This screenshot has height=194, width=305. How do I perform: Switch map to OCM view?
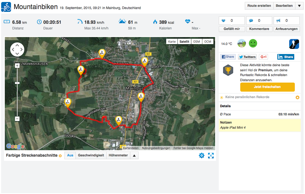[x=207, y=42]
